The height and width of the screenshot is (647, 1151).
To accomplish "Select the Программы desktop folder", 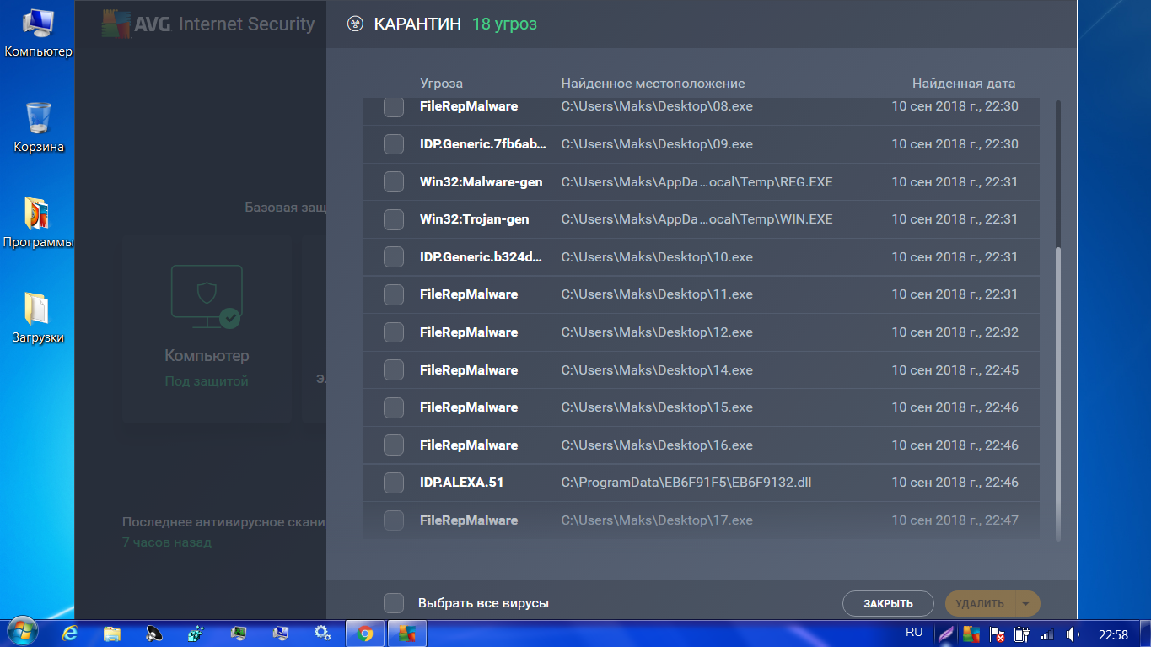I will tap(39, 223).
